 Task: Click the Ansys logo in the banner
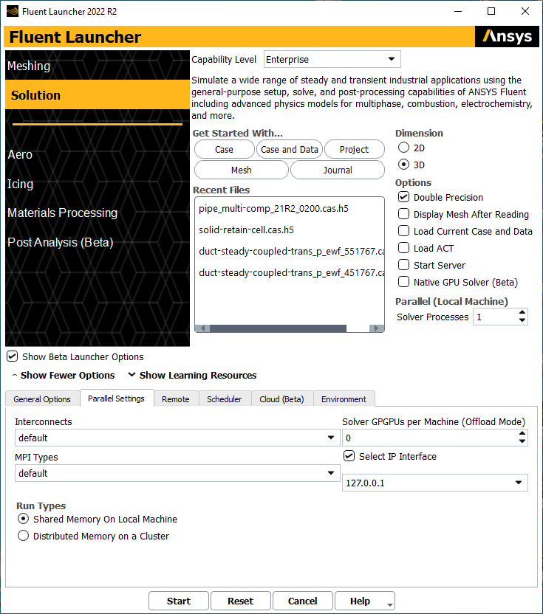(507, 36)
